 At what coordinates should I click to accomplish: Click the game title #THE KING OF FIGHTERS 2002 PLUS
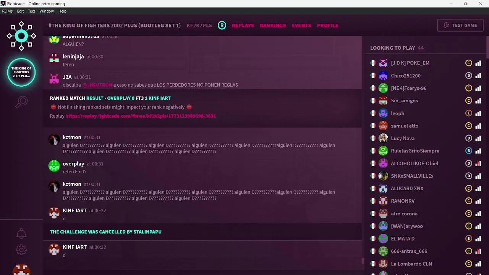115,25
